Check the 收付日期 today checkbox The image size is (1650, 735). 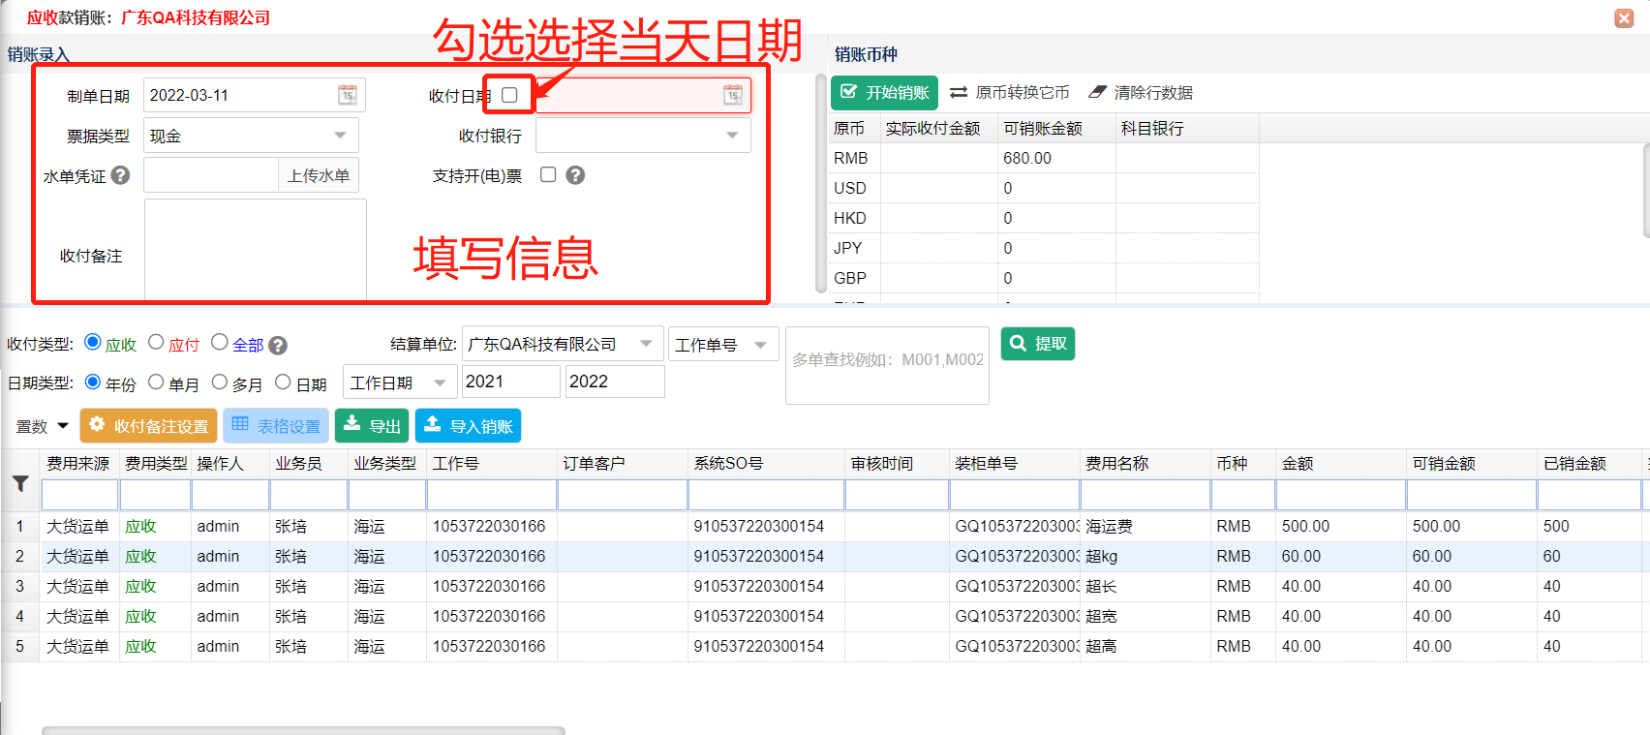[x=509, y=95]
